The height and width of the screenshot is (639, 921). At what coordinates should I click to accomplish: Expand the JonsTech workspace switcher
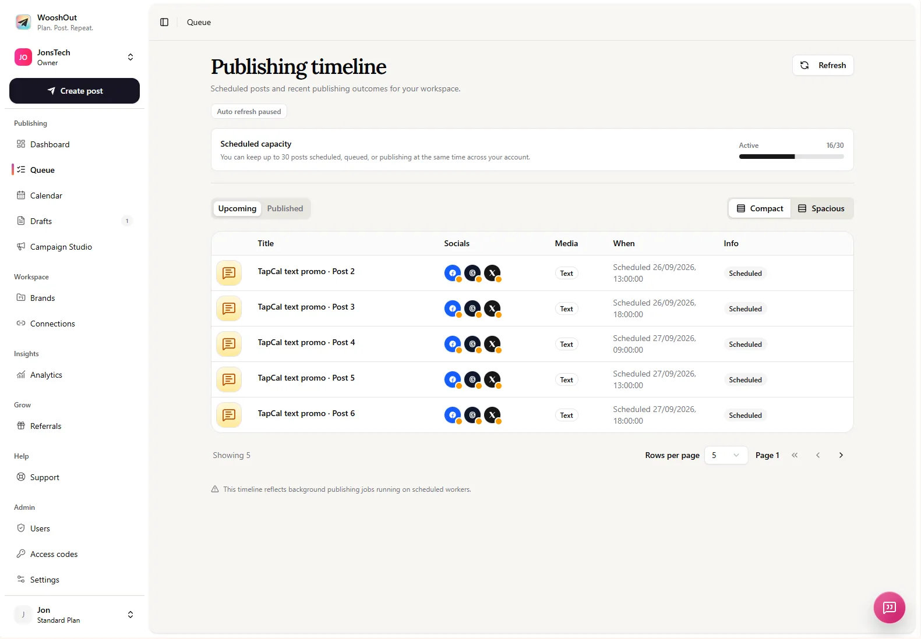click(x=75, y=57)
